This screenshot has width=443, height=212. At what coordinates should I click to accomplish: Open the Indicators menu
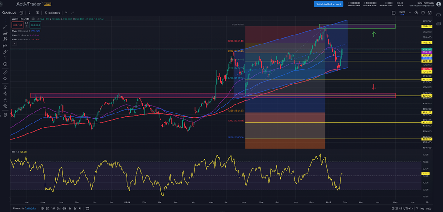point(52,13)
